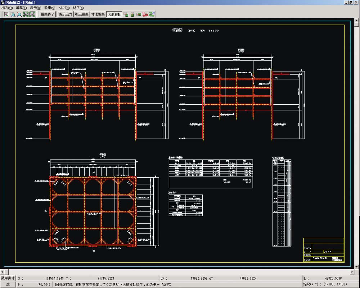
Task: Click the full view display icon
Action: point(6,14)
